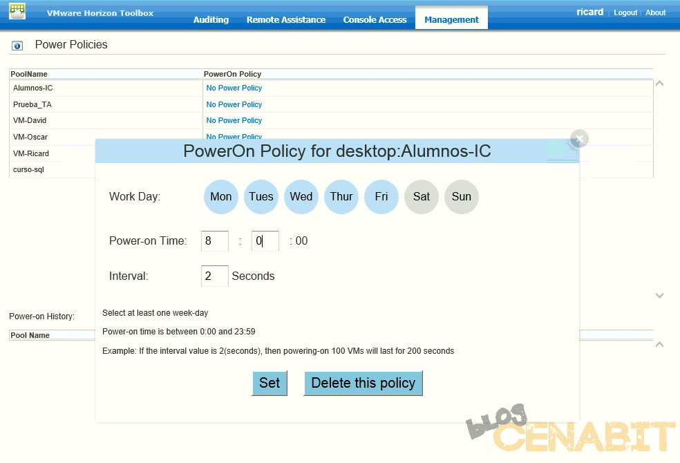Enable Sat work day
Viewport: 680px width, 463px height.
coord(422,197)
